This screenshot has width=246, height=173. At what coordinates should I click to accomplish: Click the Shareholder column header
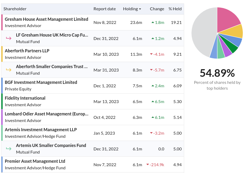[15, 9]
